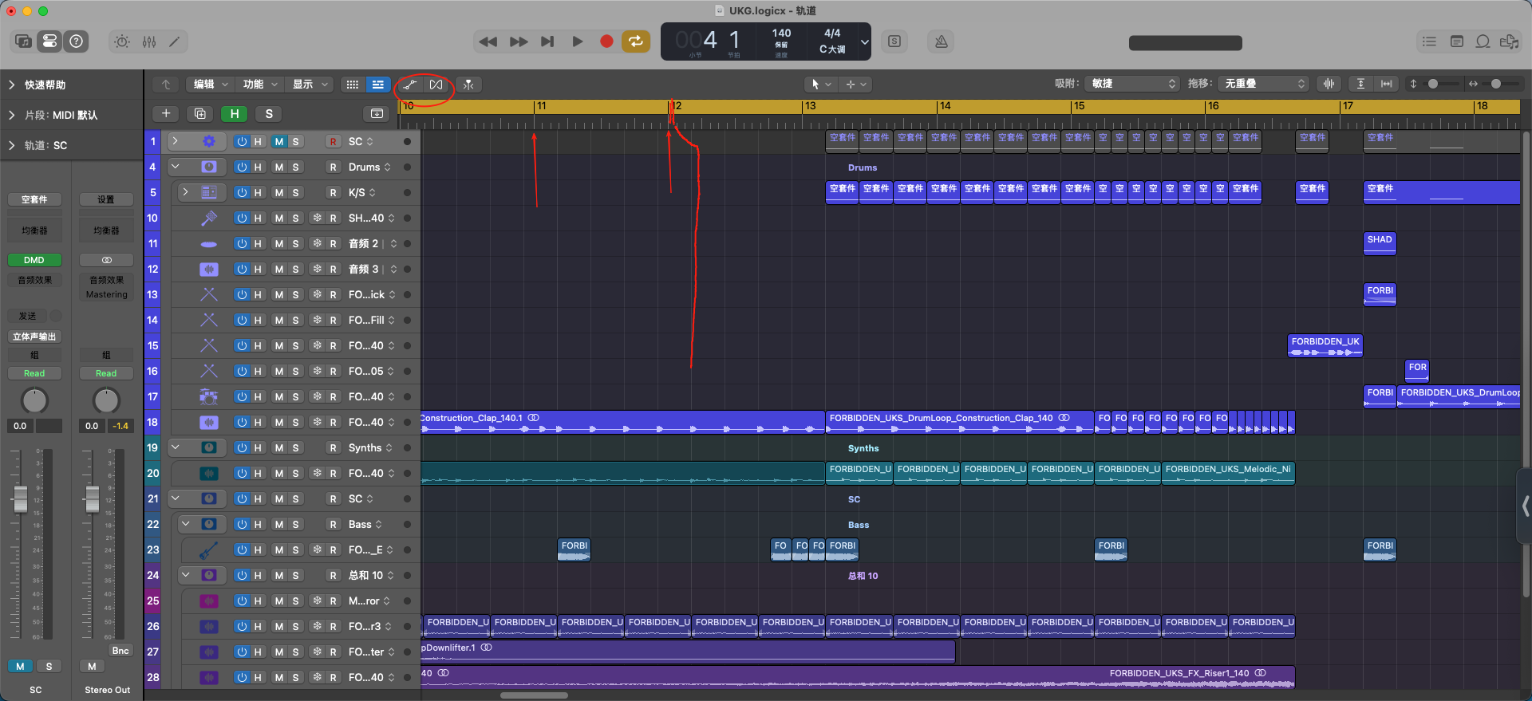
Task: Click the metronome icon in control bar
Action: (x=941, y=41)
